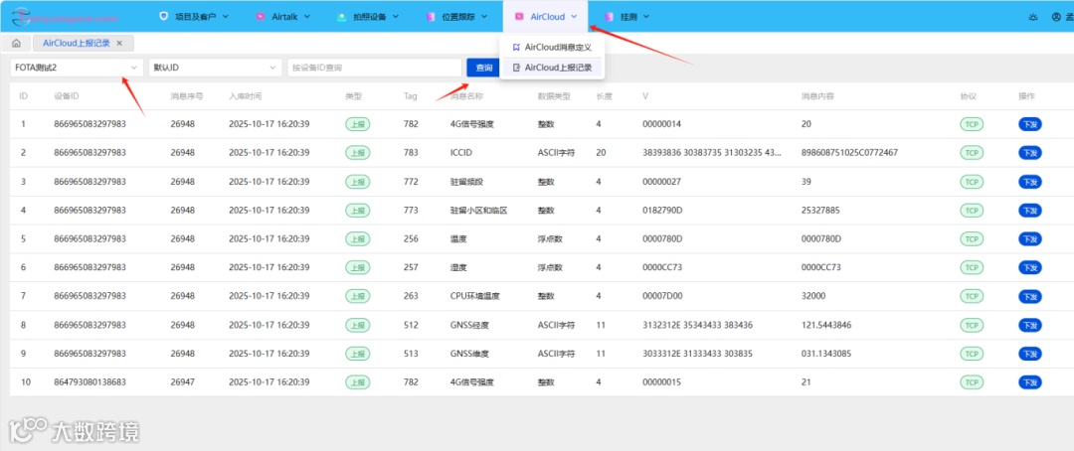Screen dimensions: 1074x451
Task: Click 下发 for the 驻留小区和临区 row
Action: [x=1029, y=210]
